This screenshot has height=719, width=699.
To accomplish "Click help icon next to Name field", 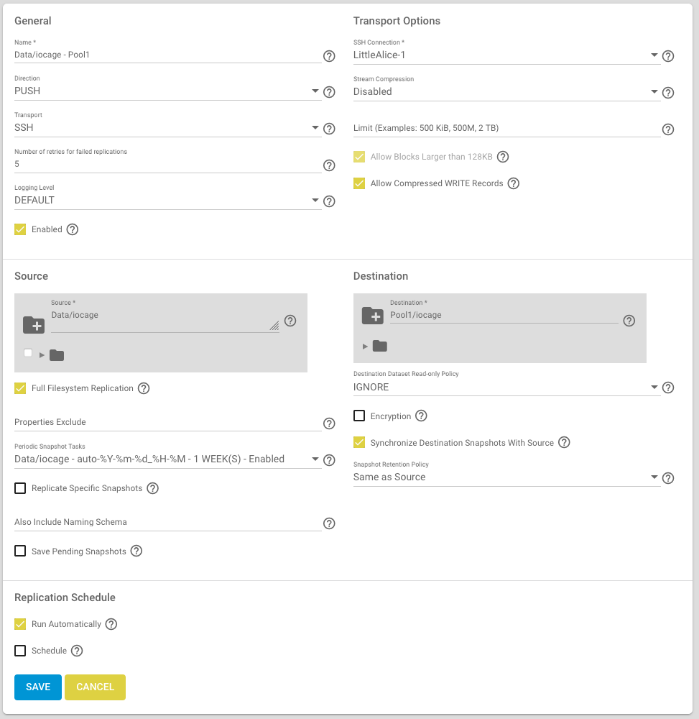I will coord(329,56).
